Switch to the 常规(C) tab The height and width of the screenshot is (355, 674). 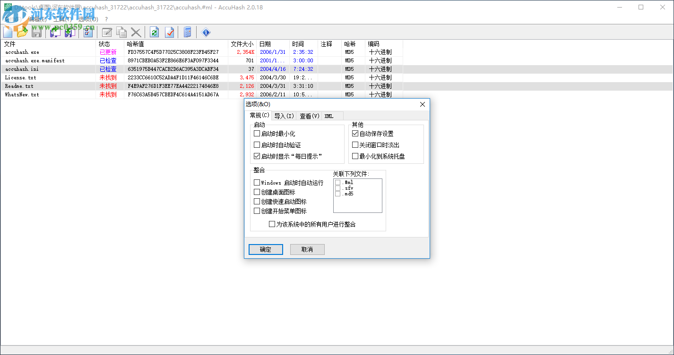[x=259, y=115]
